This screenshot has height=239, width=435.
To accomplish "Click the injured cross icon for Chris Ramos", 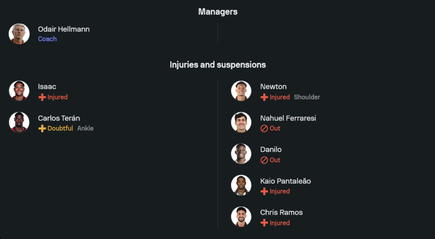I will [x=264, y=222].
